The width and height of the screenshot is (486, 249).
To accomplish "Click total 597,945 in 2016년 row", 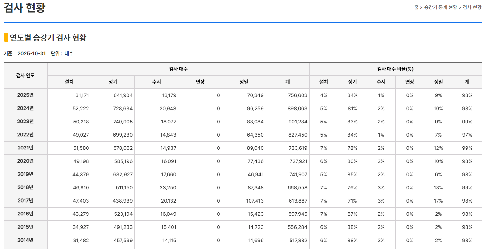I will point(298,214).
